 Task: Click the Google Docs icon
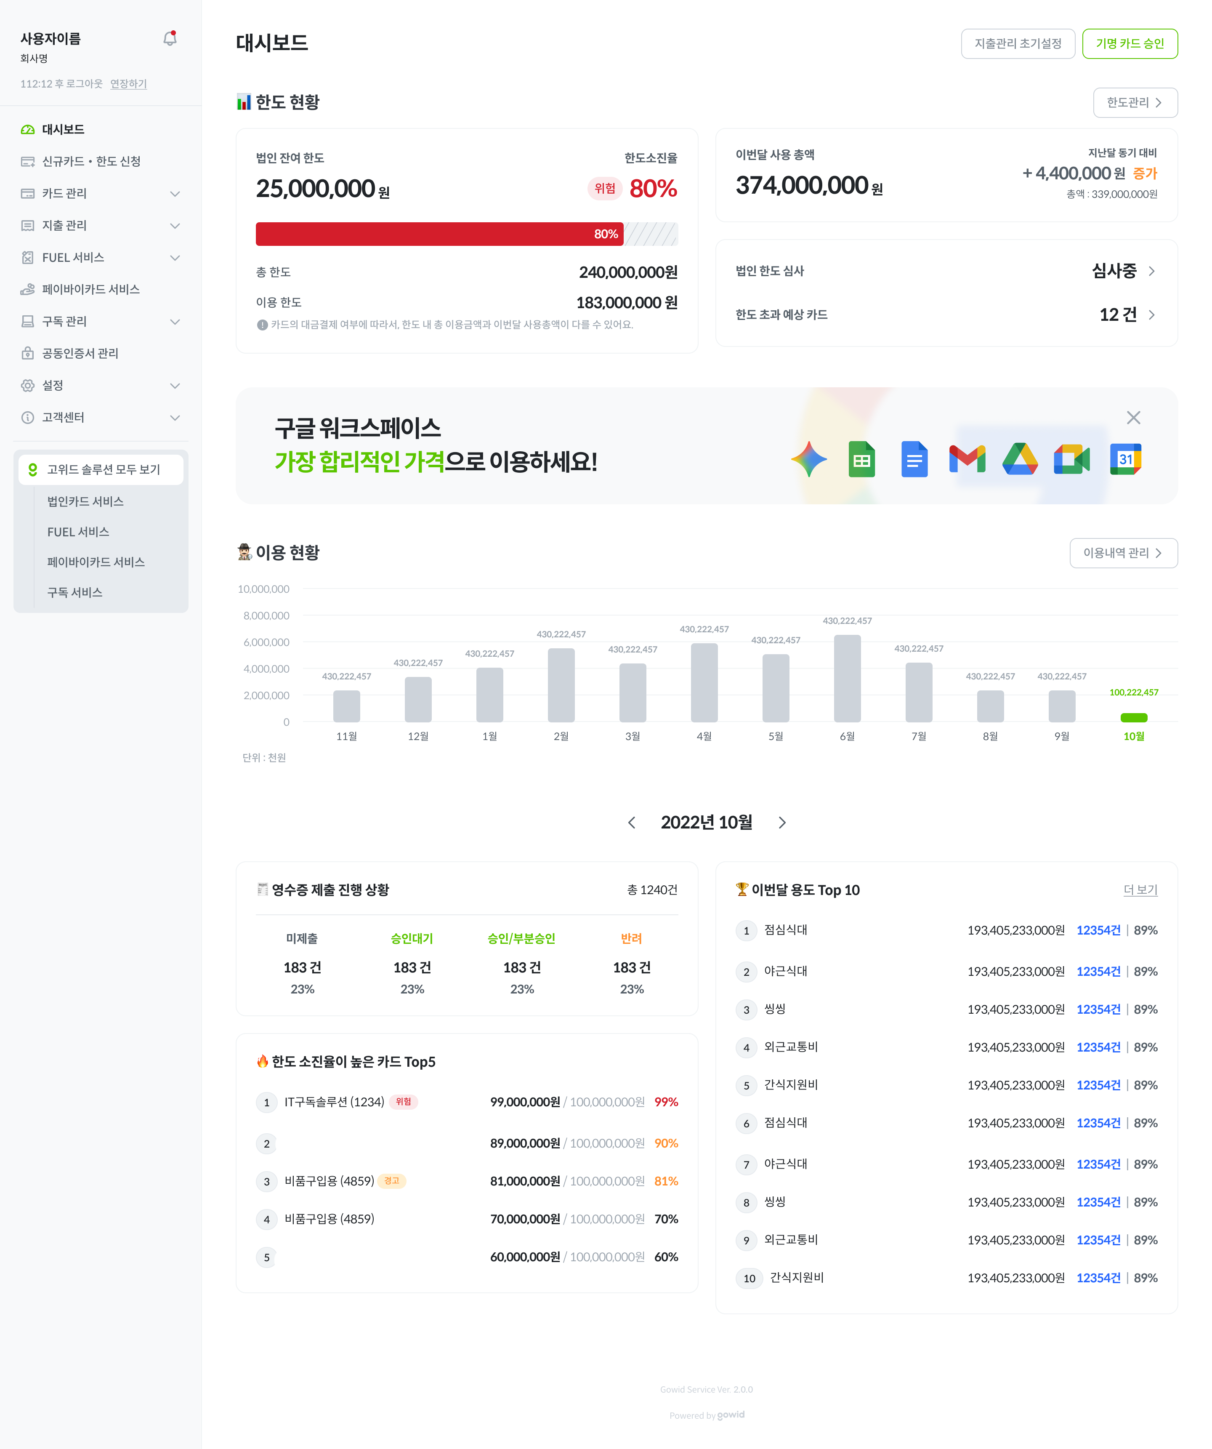[x=914, y=459]
